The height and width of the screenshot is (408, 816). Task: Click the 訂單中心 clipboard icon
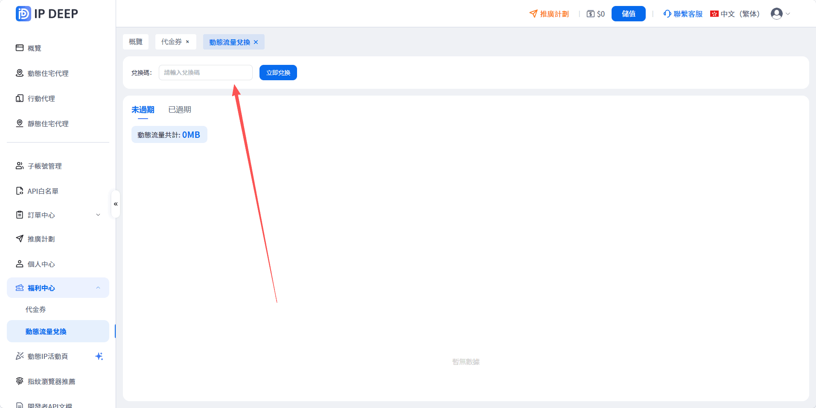pyautogui.click(x=20, y=215)
